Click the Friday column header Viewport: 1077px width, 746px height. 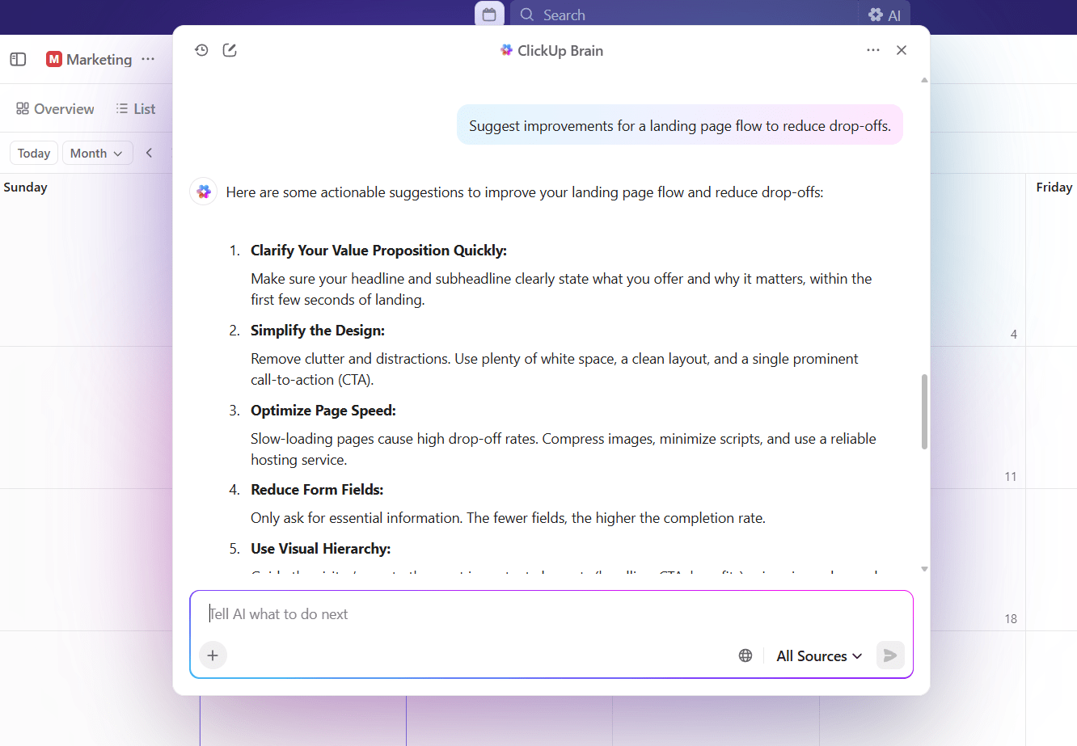coord(1054,187)
